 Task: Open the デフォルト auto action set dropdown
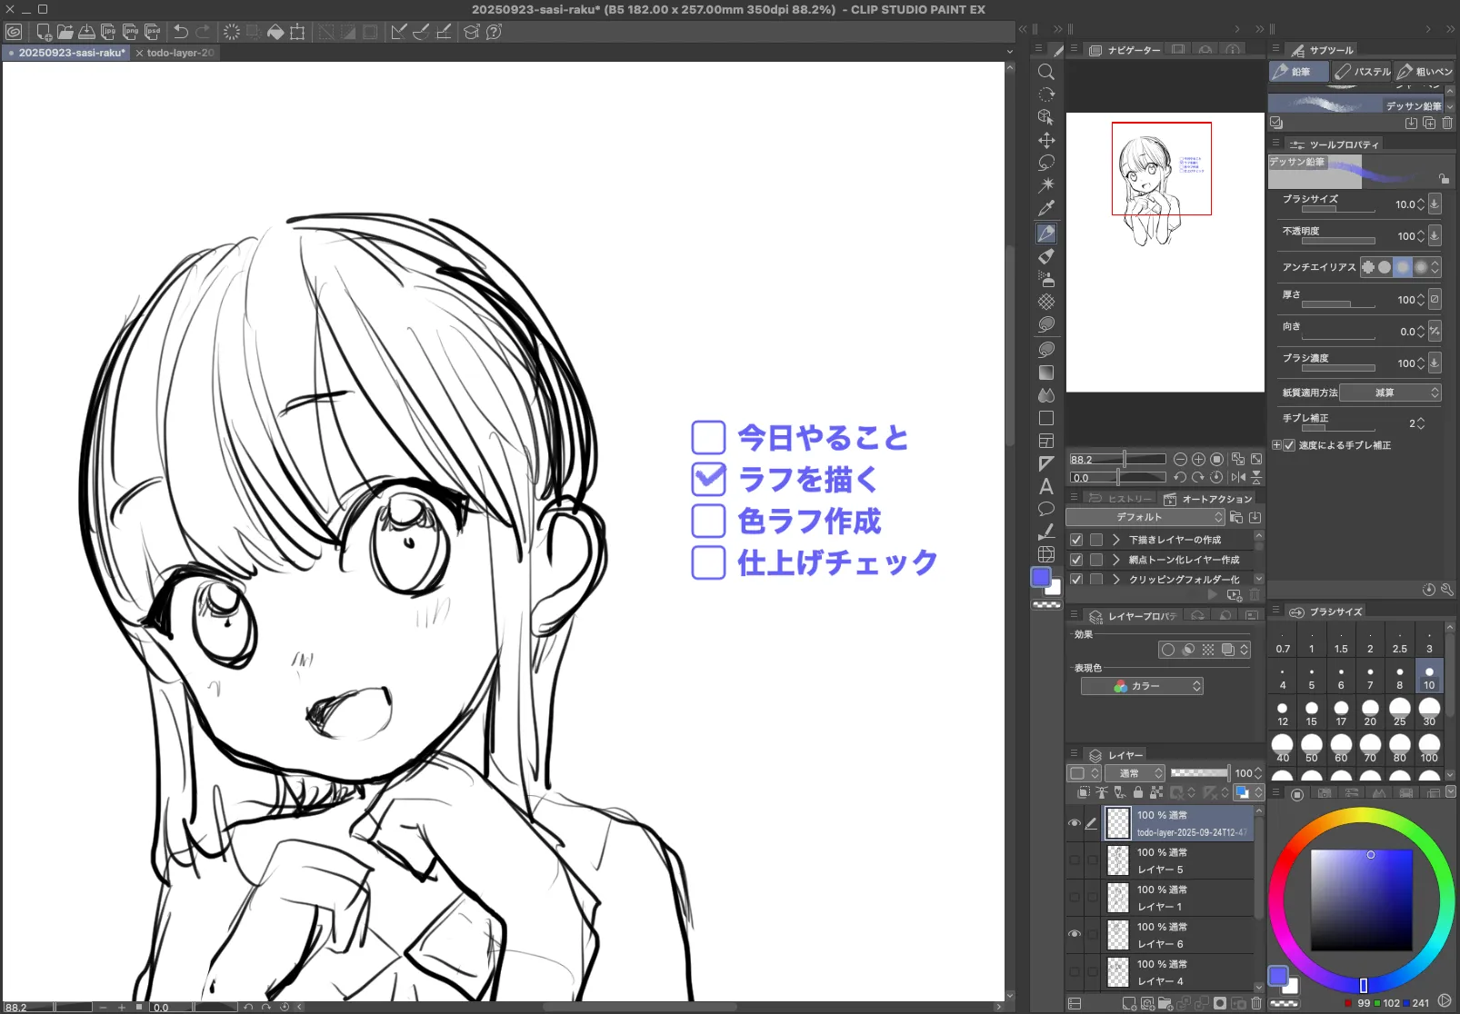(x=1145, y=517)
